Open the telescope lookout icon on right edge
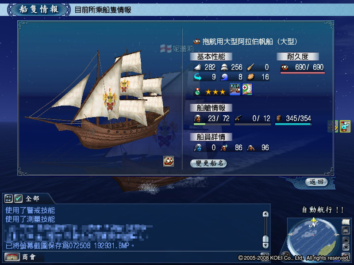Viewport: 354px width, 265px height. pos(345,126)
